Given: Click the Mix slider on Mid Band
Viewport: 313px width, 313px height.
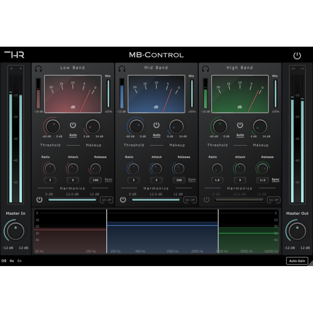Looking at the screenshot, I should [x=192, y=93].
